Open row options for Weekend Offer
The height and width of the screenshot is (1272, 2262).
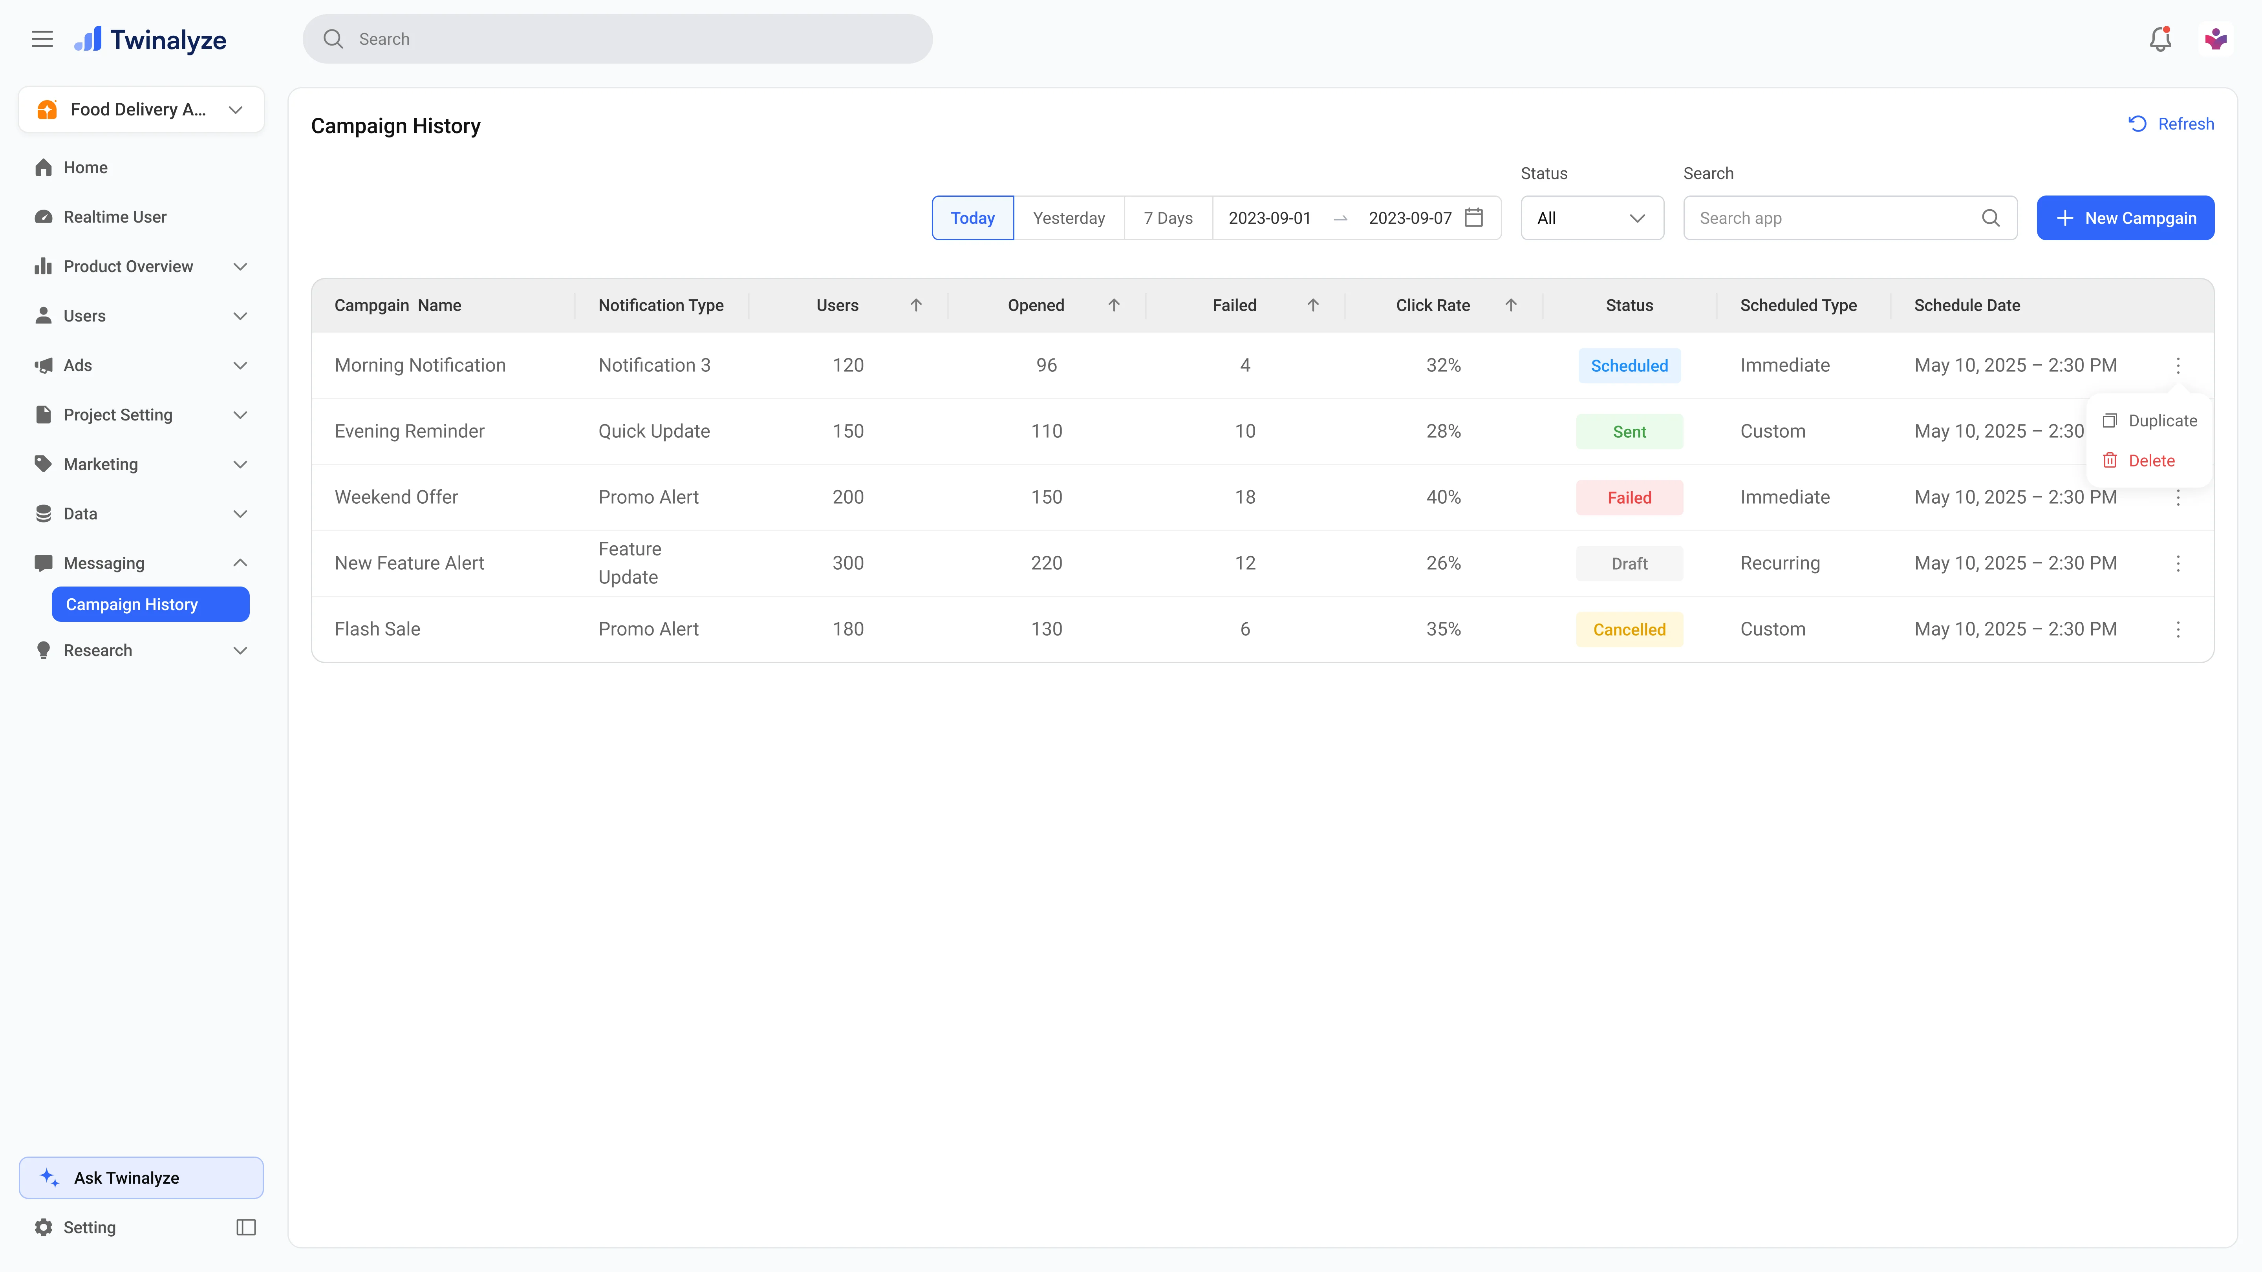click(2178, 499)
